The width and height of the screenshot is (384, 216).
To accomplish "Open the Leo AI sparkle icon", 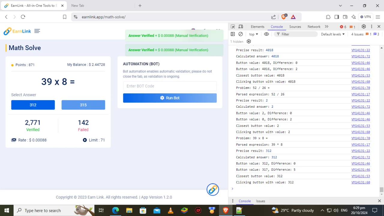I will click(354, 17).
